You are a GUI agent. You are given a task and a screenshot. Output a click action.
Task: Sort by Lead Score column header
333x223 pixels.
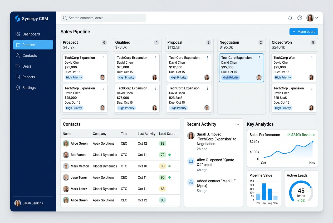point(167,134)
